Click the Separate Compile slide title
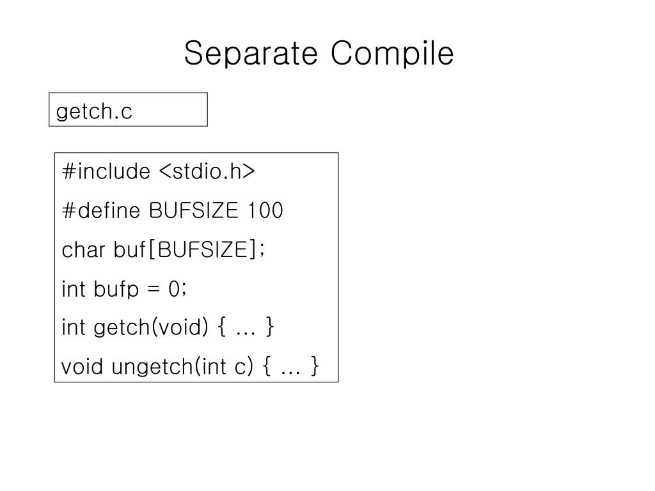Viewport: 655px width, 491px height. [x=319, y=53]
